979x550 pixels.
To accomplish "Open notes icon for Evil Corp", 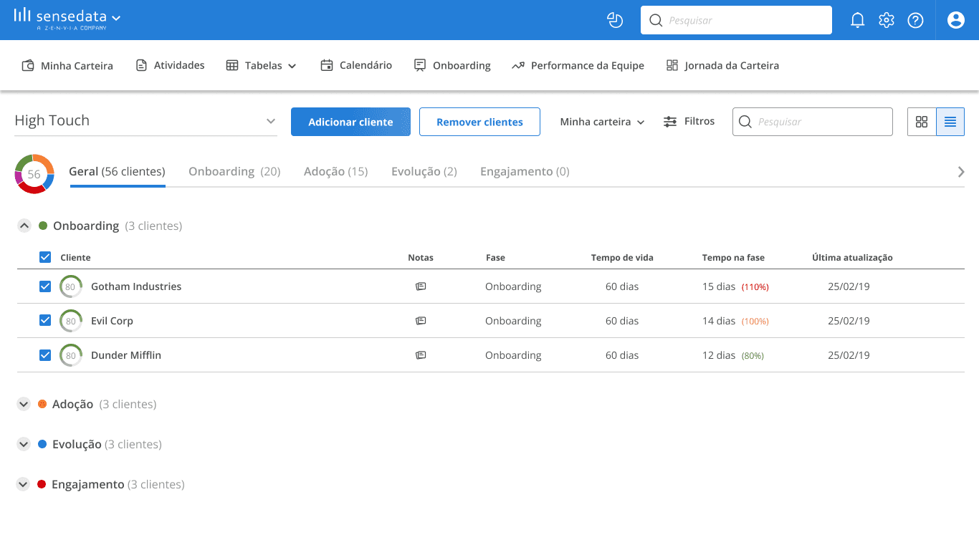I will point(421,321).
